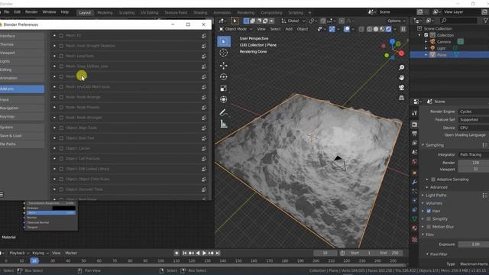Click the outliner filter funnel icon
This screenshot has height=275, width=489.
point(485,21)
